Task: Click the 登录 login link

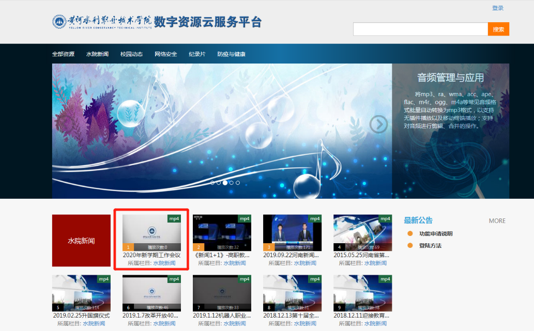Action: (x=497, y=8)
